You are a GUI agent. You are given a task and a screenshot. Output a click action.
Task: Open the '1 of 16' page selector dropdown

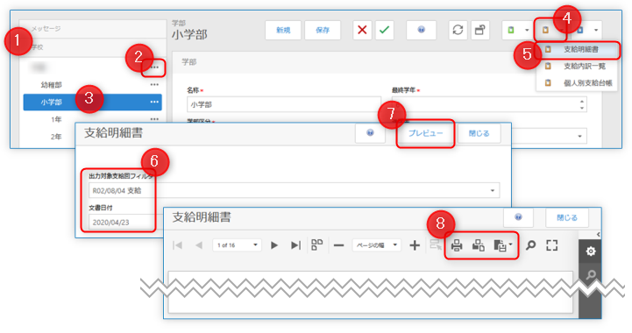(256, 245)
